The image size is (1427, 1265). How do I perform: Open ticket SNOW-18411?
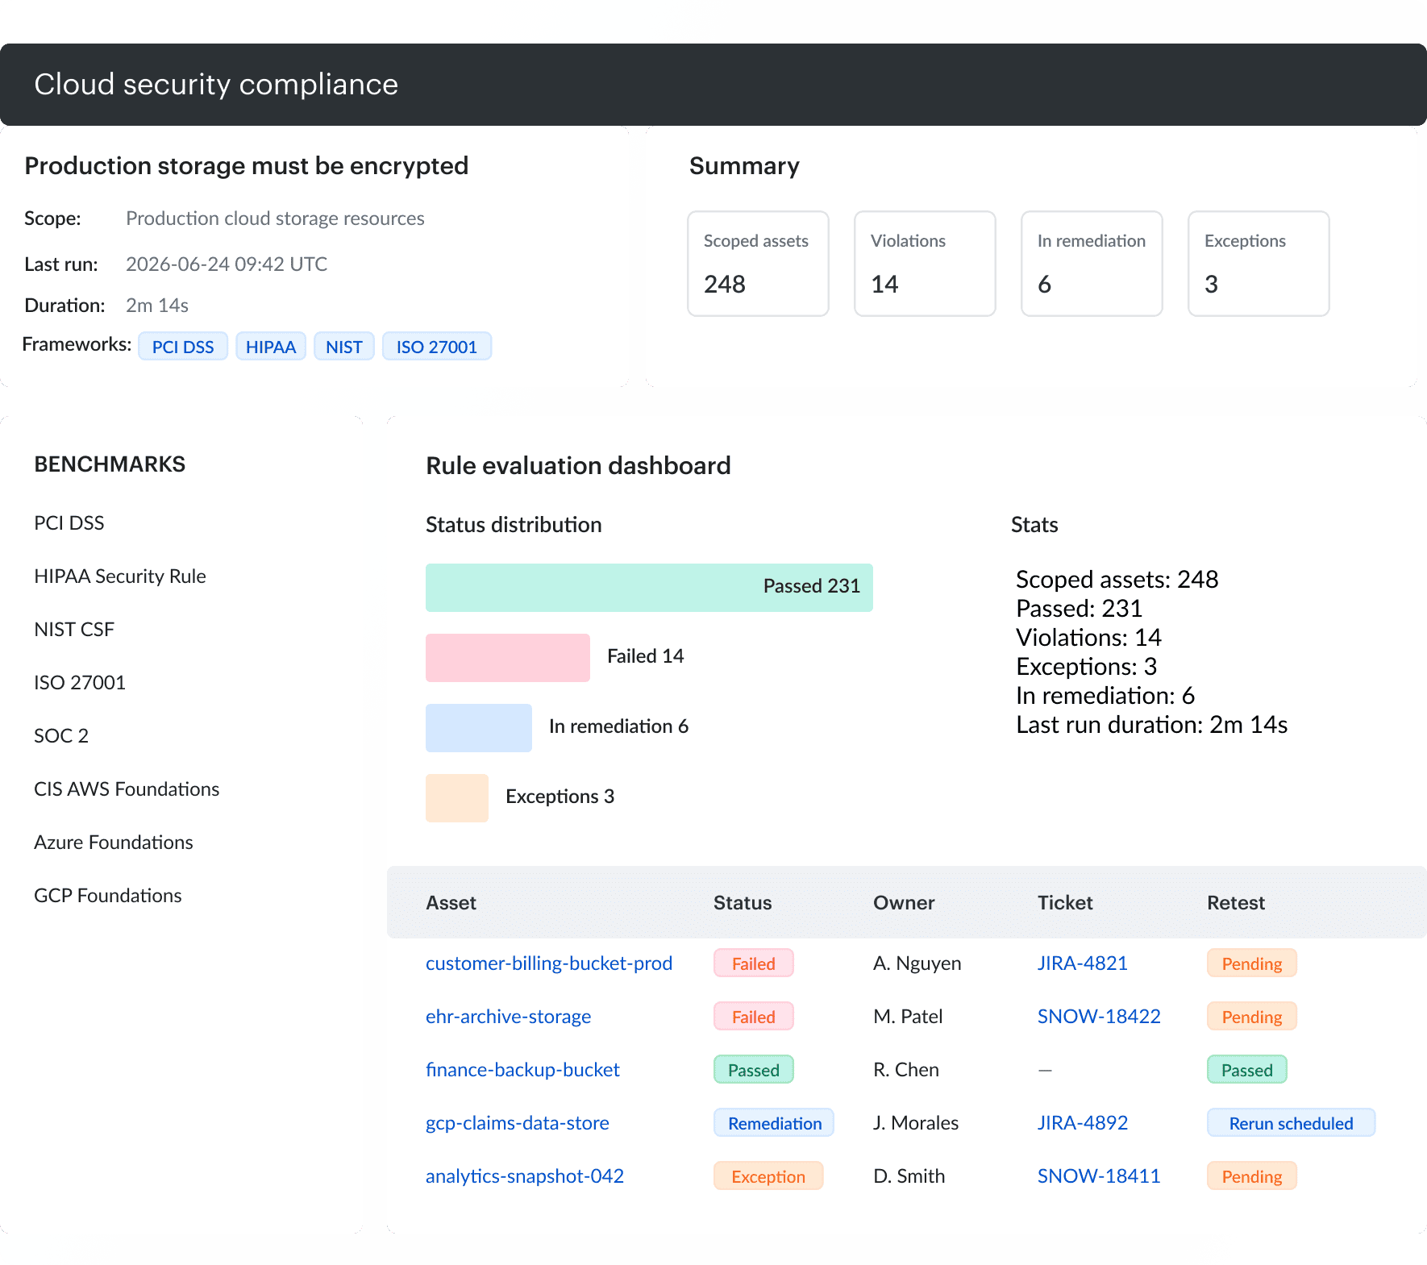[x=1099, y=1176]
